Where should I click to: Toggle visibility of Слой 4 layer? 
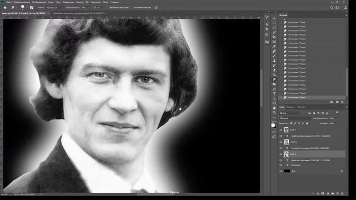pos(281,142)
